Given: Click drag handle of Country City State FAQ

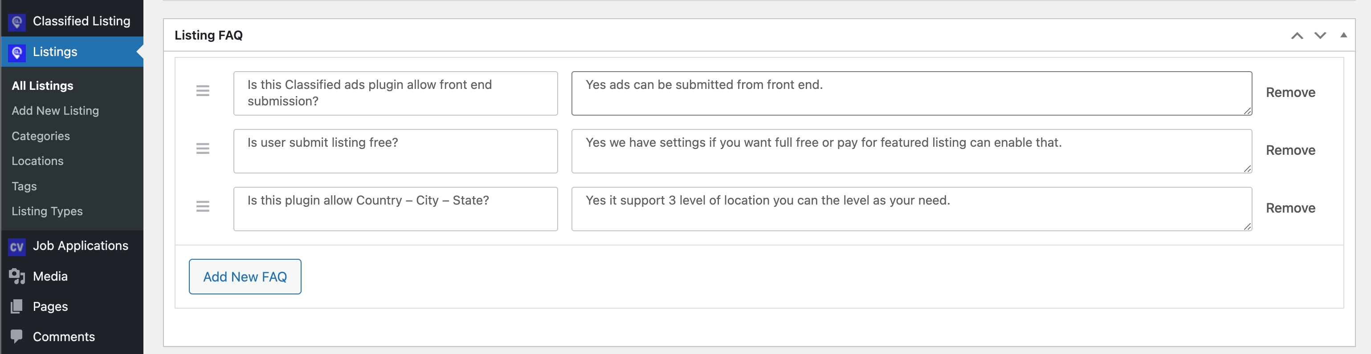Looking at the screenshot, I should pyautogui.click(x=203, y=206).
